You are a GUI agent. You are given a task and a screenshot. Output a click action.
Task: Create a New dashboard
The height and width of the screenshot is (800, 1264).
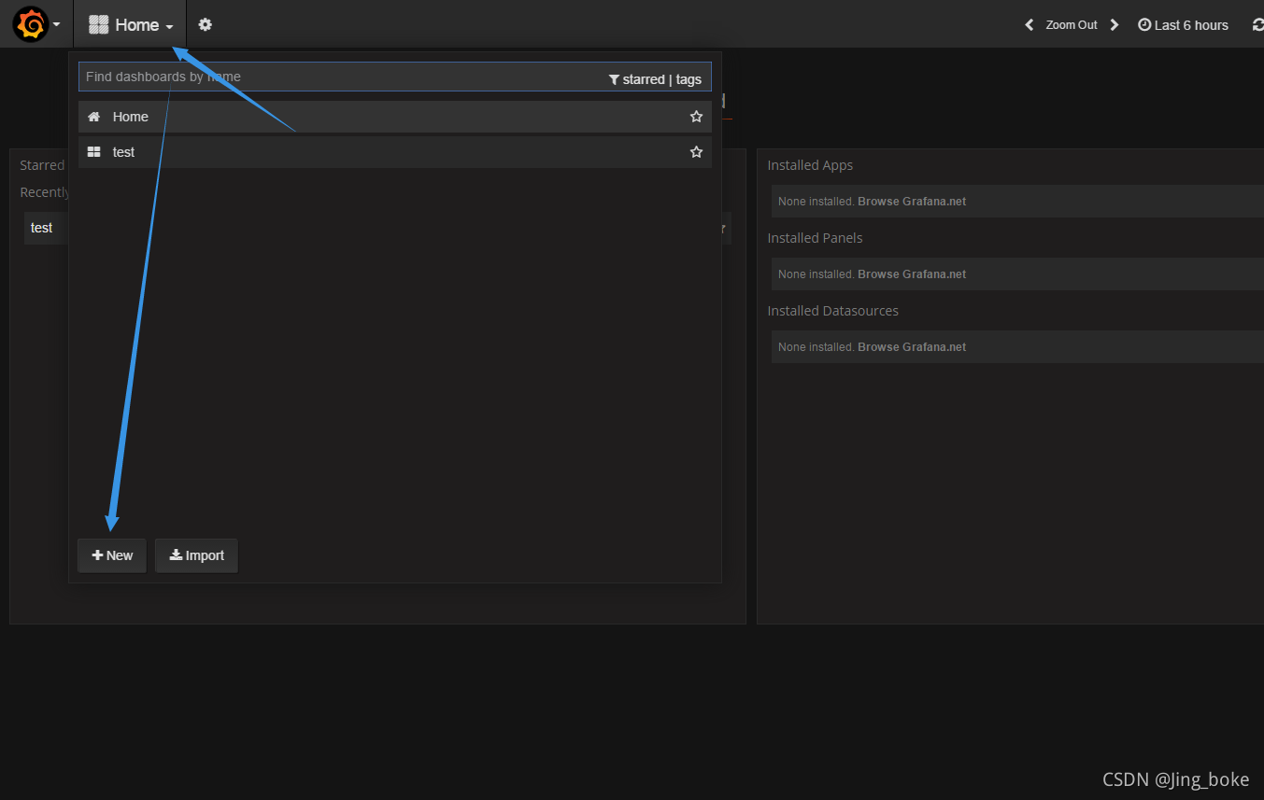point(112,555)
